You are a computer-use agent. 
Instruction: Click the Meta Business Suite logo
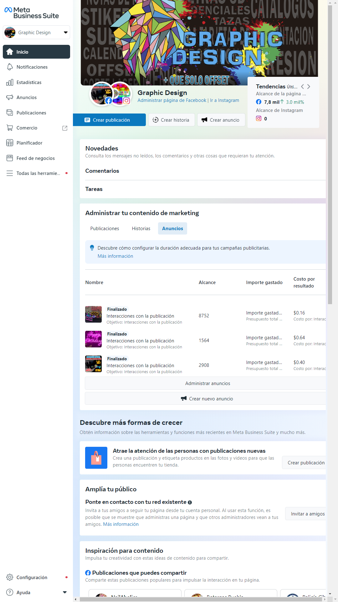[32, 13]
